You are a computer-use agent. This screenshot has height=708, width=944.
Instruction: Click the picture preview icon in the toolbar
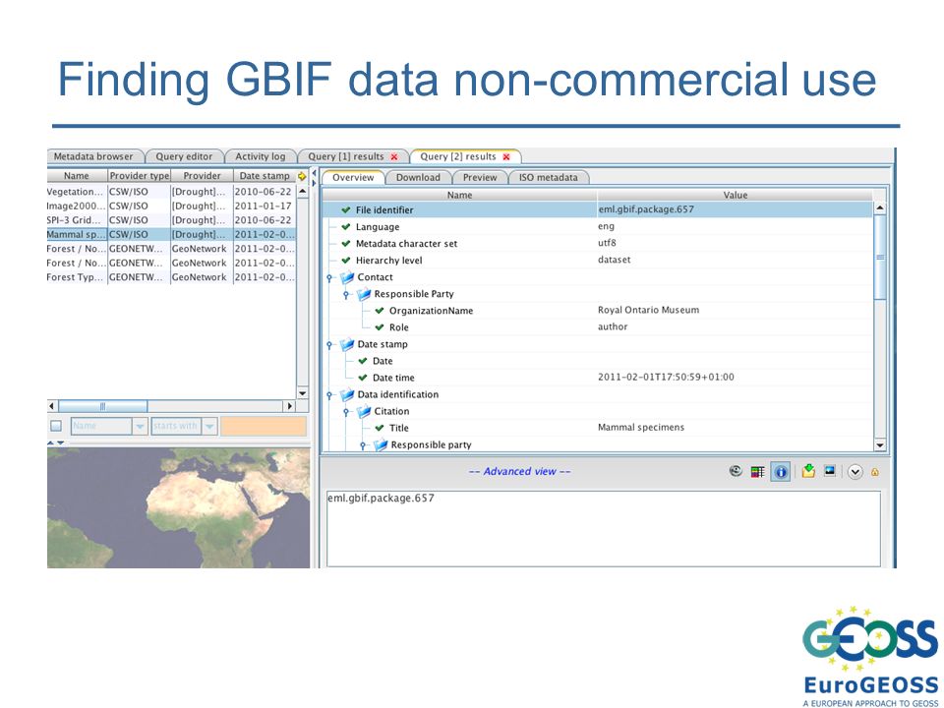tap(830, 471)
